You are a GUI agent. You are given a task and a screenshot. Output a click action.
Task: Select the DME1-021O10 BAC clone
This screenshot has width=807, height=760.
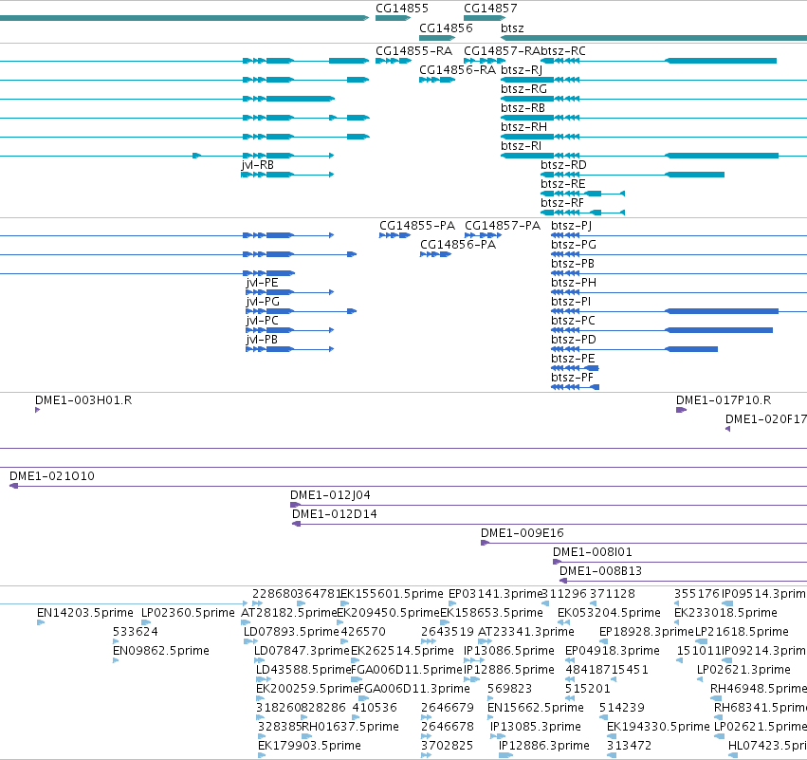(408, 486)
